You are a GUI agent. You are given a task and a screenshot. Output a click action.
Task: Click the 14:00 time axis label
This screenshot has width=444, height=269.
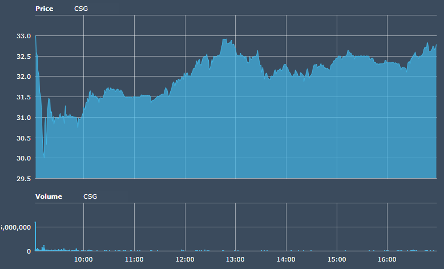click(286, 259)
